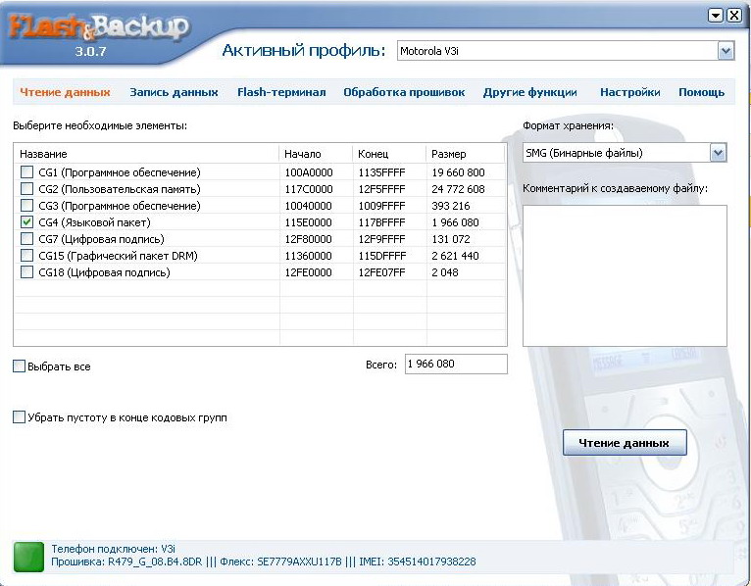751x586 pixels.
Task: Open Обработка прошивок tab
Action: click(x=404, y=92)
